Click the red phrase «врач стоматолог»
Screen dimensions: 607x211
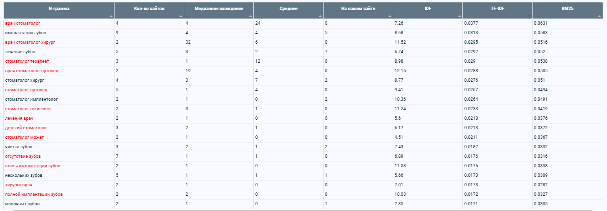click(22, 23)
